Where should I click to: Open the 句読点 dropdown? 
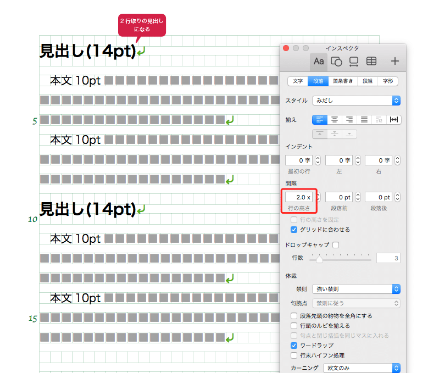point(356,303)
